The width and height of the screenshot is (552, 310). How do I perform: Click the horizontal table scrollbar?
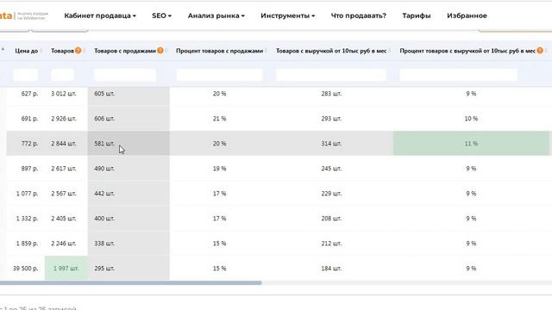point(130,282)
